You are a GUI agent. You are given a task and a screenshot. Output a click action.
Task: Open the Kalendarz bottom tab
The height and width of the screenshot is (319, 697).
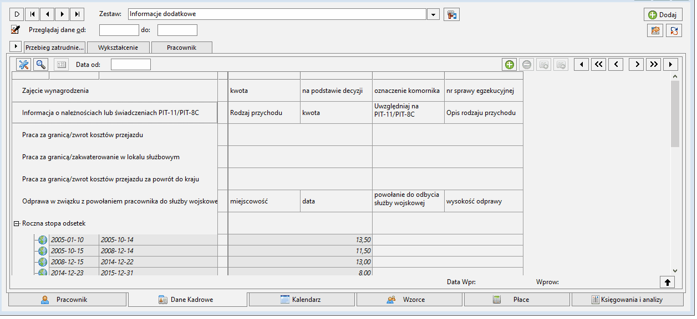(x=302, y=300)
